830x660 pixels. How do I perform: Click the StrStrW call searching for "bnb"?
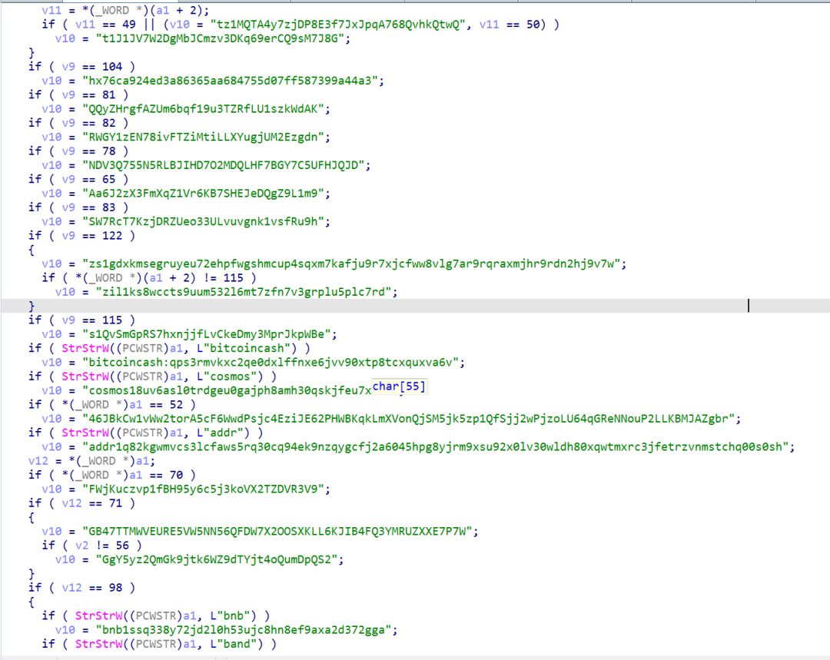click(x=98, y=616)
